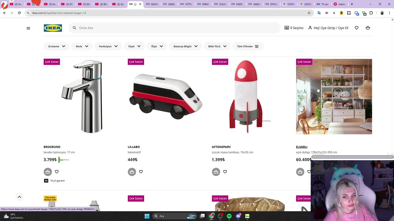Open Spotify from the taskbar
394x221 pixels.
pyautogui.click(x=229, y=216)
